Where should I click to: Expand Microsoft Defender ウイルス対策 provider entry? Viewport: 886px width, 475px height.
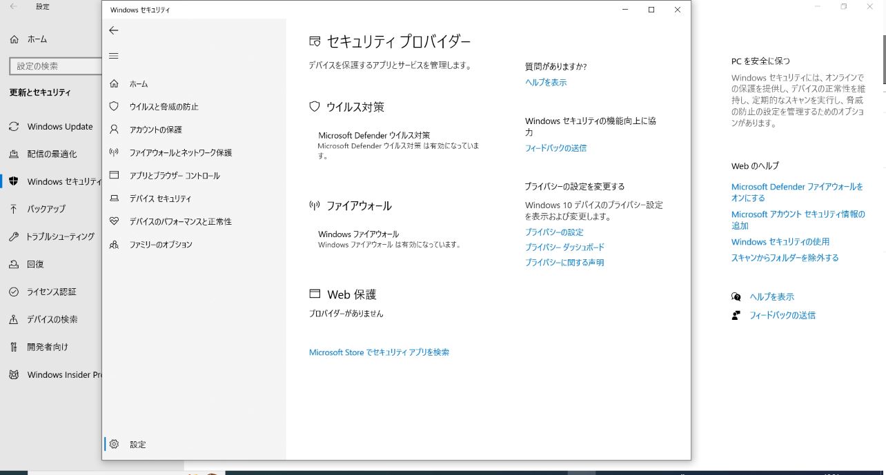tap(374, 136)
